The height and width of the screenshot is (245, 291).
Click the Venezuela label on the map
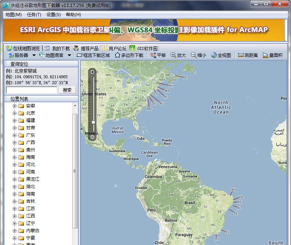(168, 167)
